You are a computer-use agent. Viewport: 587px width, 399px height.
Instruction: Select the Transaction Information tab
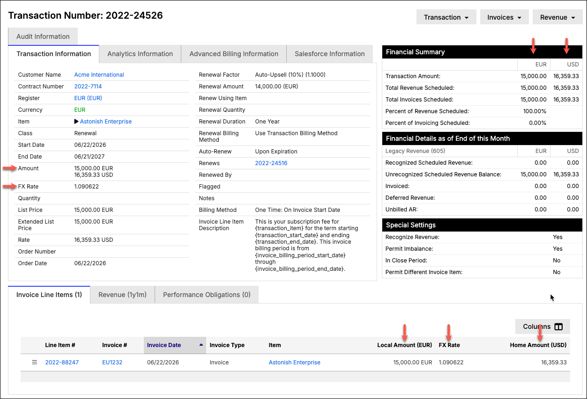(54, 54)
